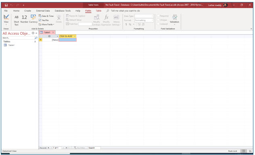Click Name & Caption in Properties
Screen dimensions: 255x155
(75, 16)
